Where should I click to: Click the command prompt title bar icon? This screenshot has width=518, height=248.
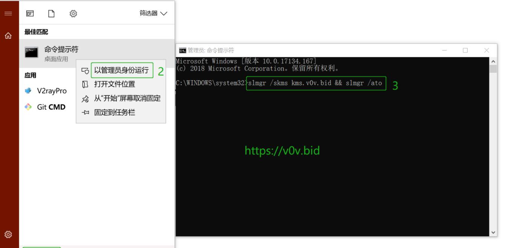point(182,50)
